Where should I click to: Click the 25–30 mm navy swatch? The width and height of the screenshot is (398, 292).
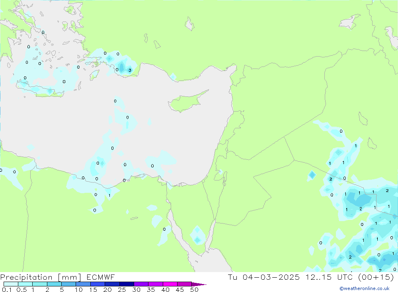point(127,284)
